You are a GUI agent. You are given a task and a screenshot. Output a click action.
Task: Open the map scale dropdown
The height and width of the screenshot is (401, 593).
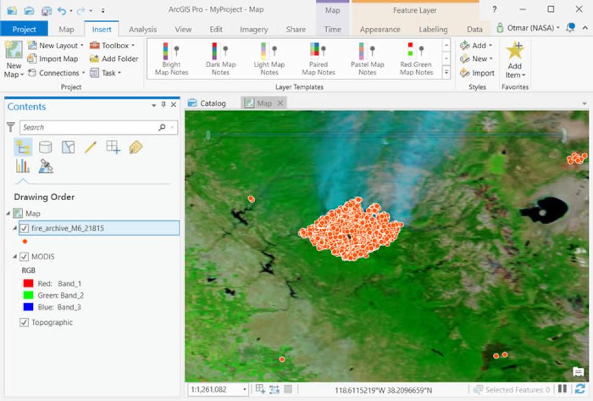[245, 389]
